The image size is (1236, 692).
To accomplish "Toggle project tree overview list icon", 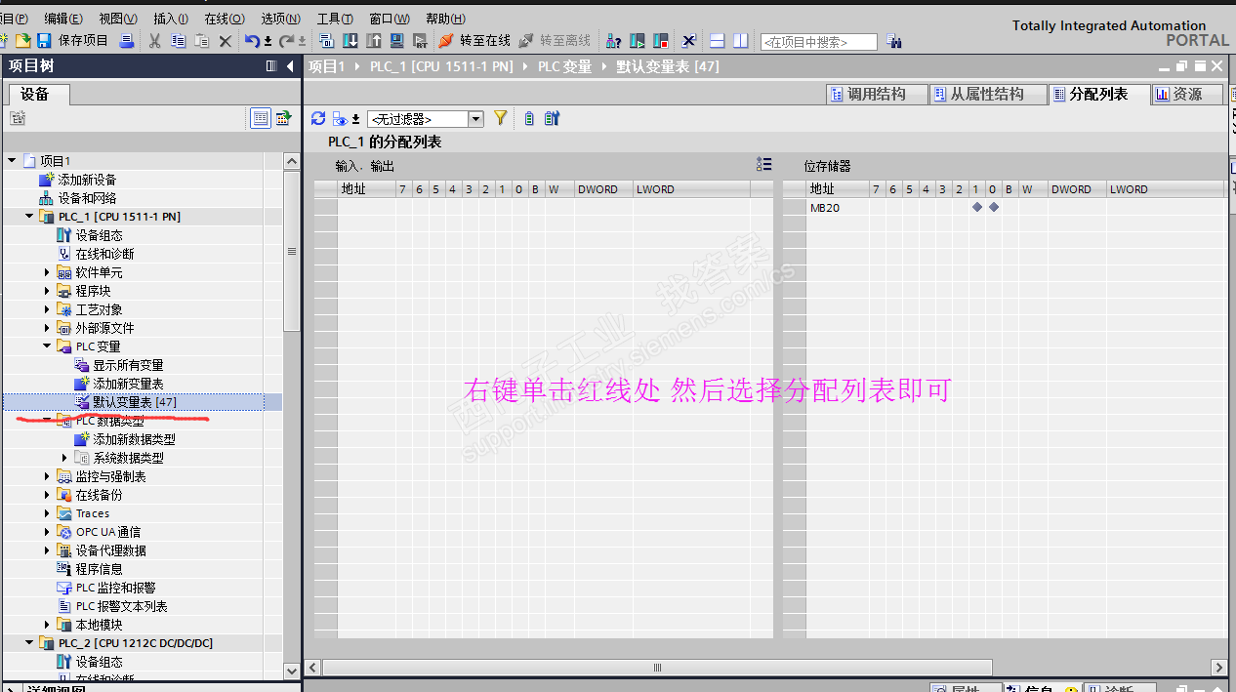I will tap(261, 118).
